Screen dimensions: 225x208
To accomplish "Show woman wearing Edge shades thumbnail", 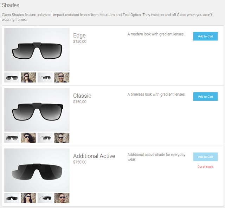I will [28, 77].
